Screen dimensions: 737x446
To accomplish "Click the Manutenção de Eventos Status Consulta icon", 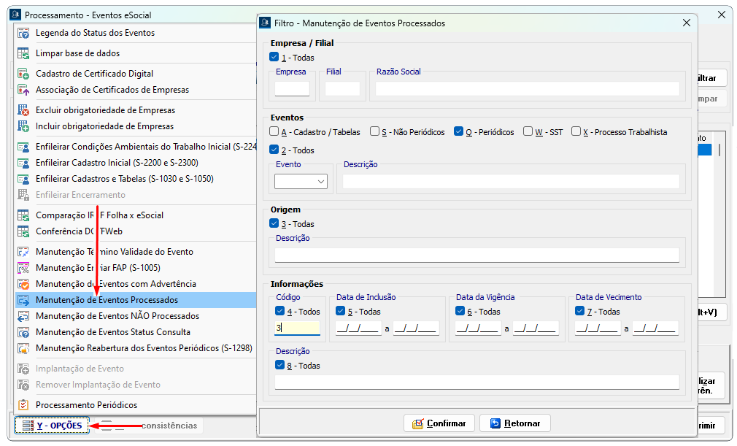I will (x=23, y=332).
